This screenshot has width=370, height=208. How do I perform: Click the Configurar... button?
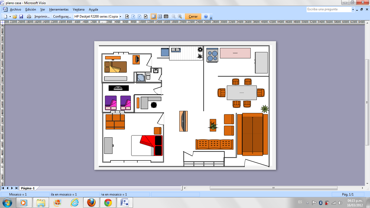(x=62, y=17)
